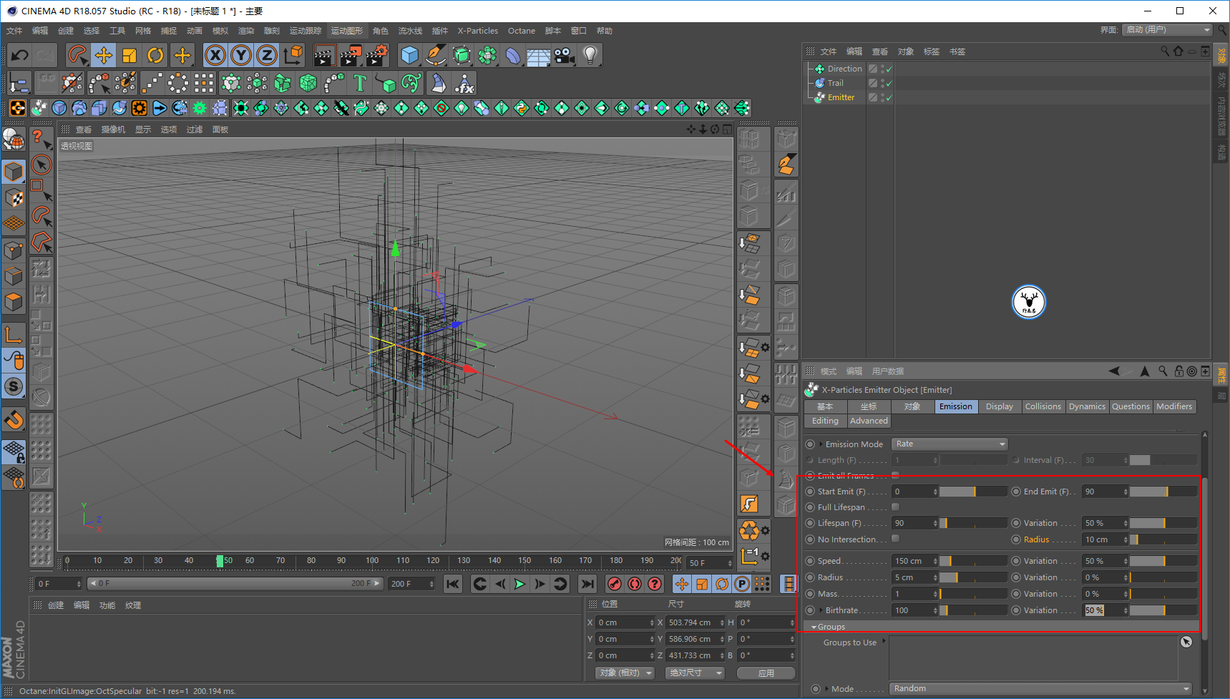The image size is (1230, 699).
Task: Select the Texture mode icon
Action: (x=14, y=197)
